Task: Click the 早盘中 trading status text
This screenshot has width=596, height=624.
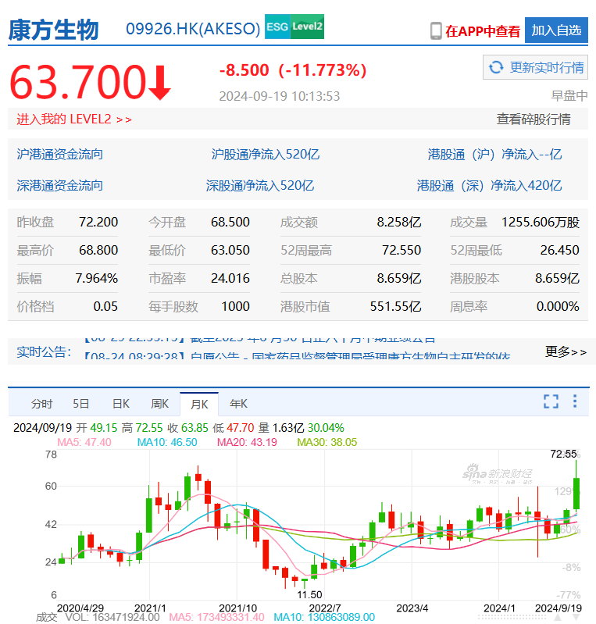Action: (x=569, y=95)
